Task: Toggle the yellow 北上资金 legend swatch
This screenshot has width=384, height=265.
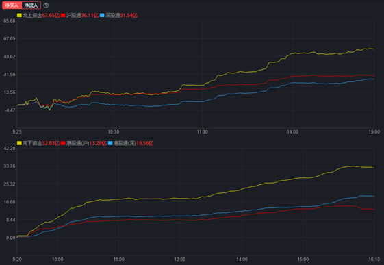Action: 19,16
